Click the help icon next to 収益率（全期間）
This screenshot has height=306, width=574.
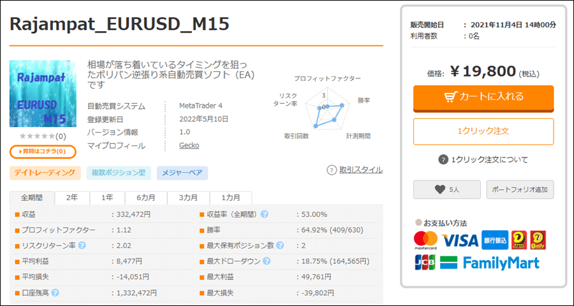pos(264,214)
